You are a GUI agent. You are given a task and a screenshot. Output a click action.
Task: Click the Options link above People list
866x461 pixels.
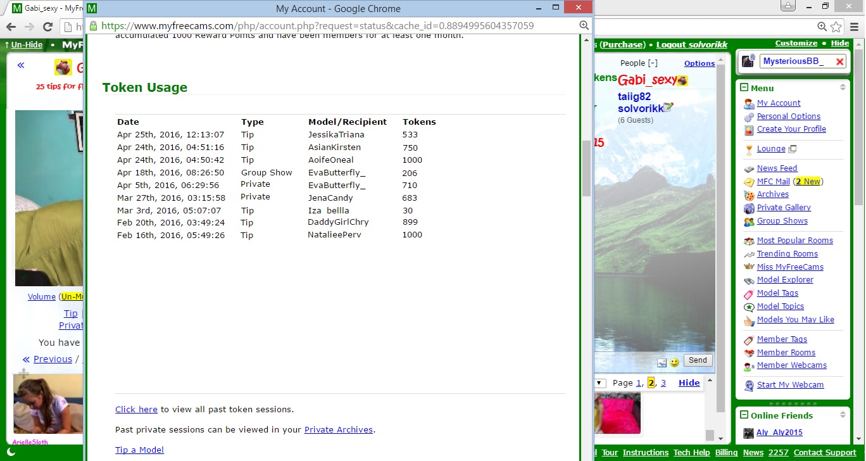(700, 63)
